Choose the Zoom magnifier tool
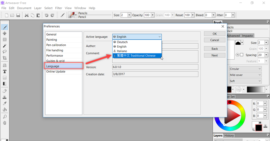 click(5, 116)
